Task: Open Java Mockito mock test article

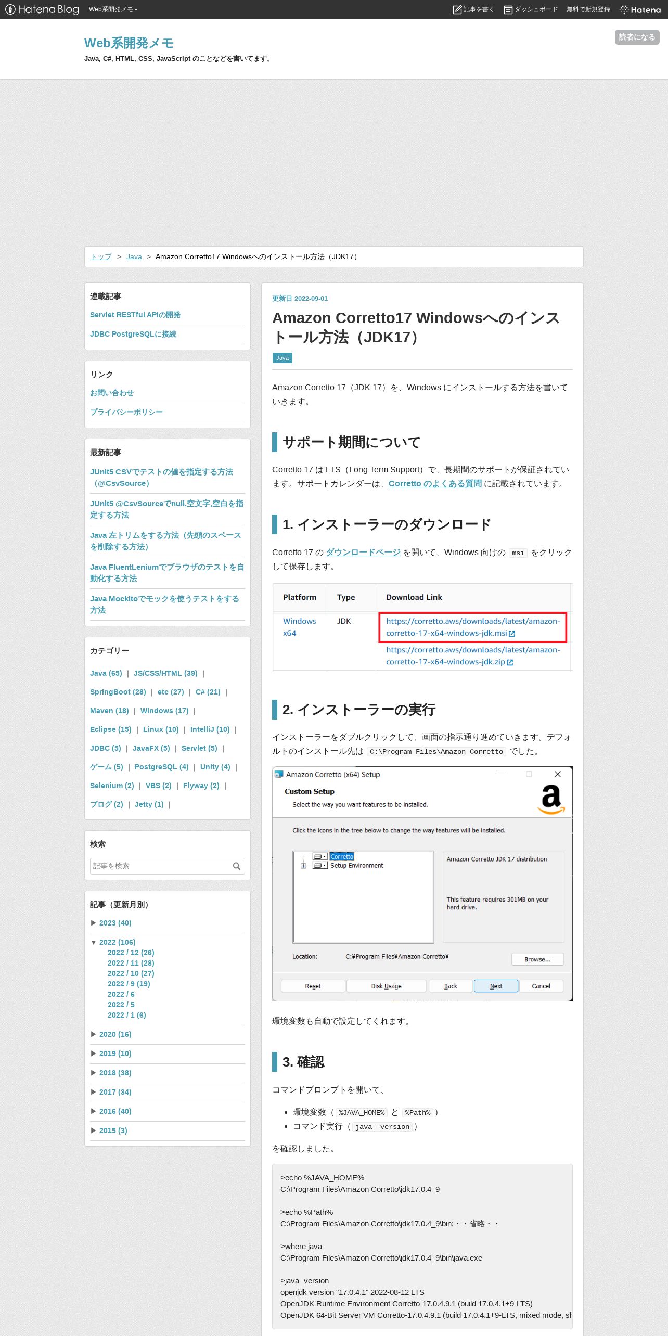Action: click(x=164, y=605)
